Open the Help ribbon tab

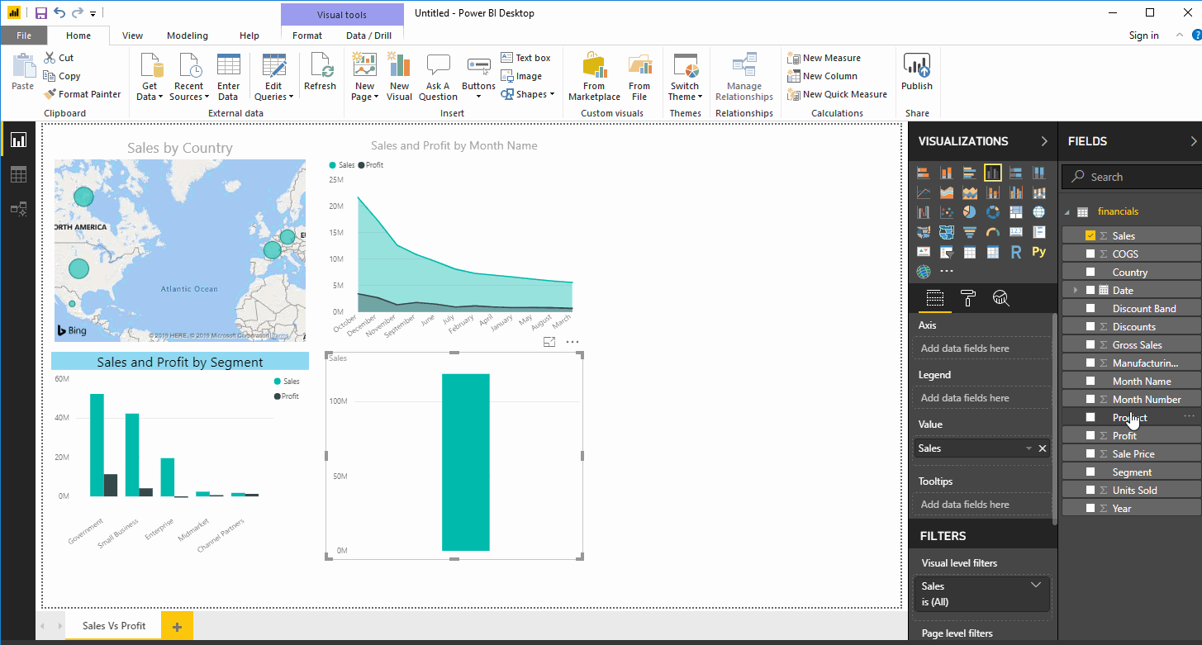click(x=249, y=36)
